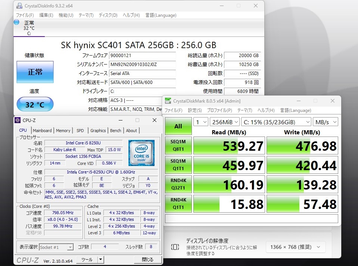Open the C: 15% (35/236GiB) drive dropdown
The image size is (358, 266).
pyautogui.click(x=276, y=122)
